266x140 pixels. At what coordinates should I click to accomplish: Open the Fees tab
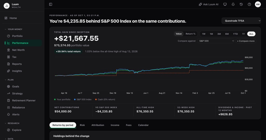(129, 125)
